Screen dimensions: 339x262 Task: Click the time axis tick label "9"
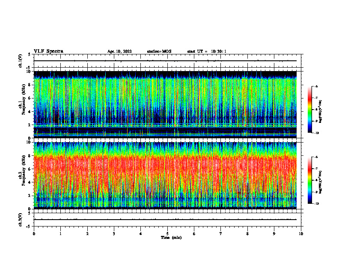point(274,234)
